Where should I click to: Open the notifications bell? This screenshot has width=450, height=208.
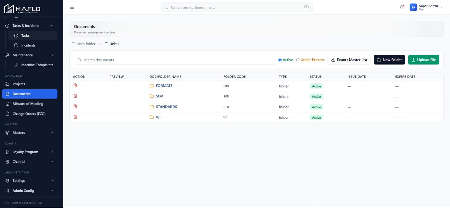coord(402,7)
